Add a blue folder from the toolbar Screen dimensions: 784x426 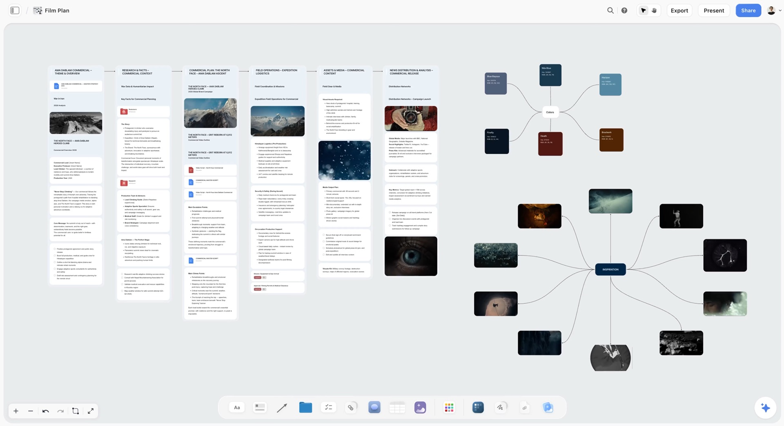point(305,407)
